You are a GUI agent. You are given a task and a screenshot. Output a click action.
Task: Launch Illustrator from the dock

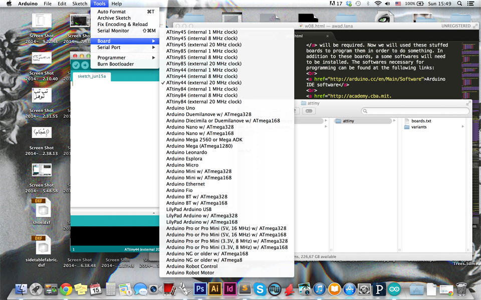point(215,289)
